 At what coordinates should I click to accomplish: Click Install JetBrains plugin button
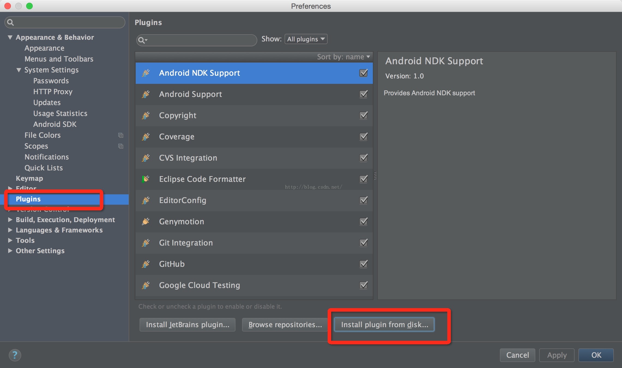tap(188, 324)
